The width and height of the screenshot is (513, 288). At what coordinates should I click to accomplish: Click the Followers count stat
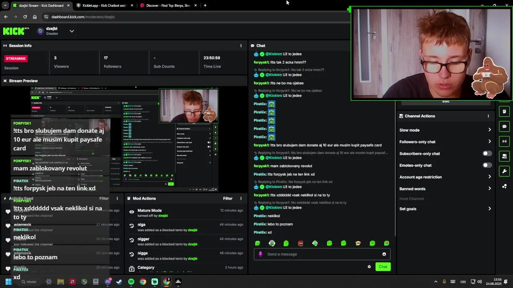pyautogui.click(x=112, y=62)
